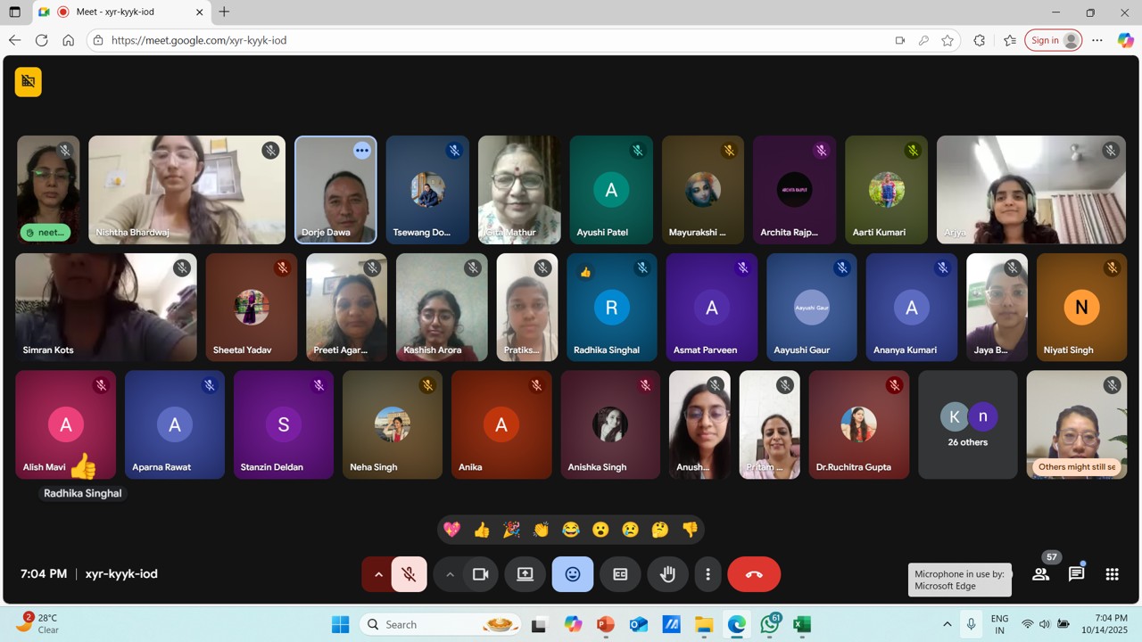Viewport: 1142px width, 642px height.
Task: Send the party popper emoji reaction
Action: [x=511, y=530]
